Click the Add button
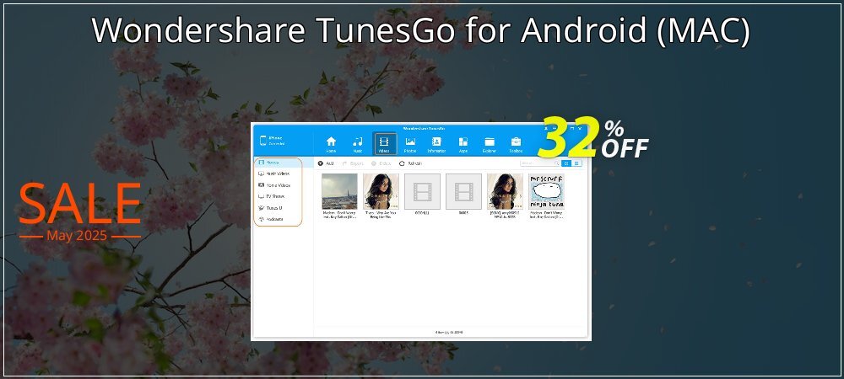The width and height of the screenshot is (844, 379). pos(326,163)
